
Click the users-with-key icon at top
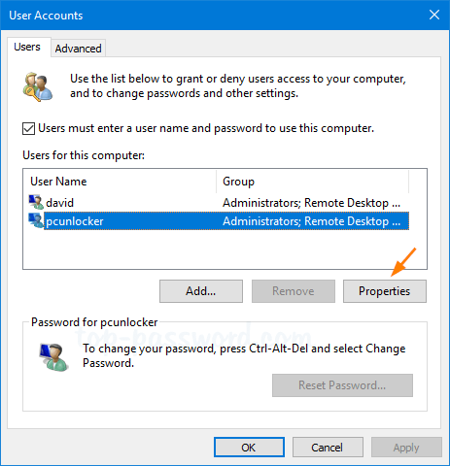(38, 86)
